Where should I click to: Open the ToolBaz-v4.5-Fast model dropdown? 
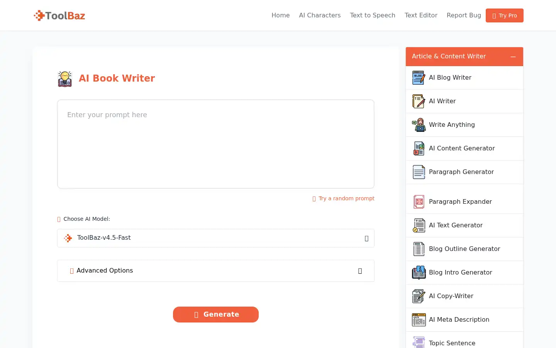pyautogui.click(x=216, y=238)
